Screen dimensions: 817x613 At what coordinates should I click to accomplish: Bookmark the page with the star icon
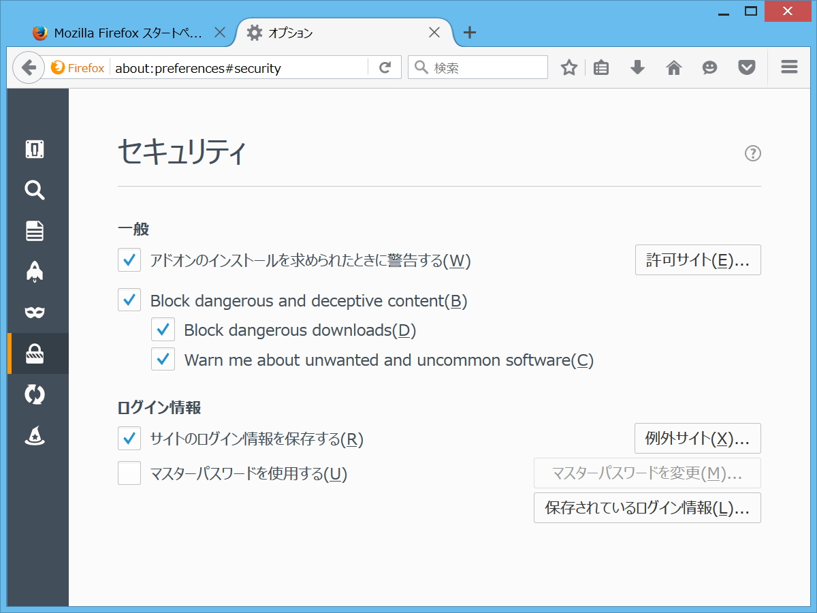pos(568,67)
